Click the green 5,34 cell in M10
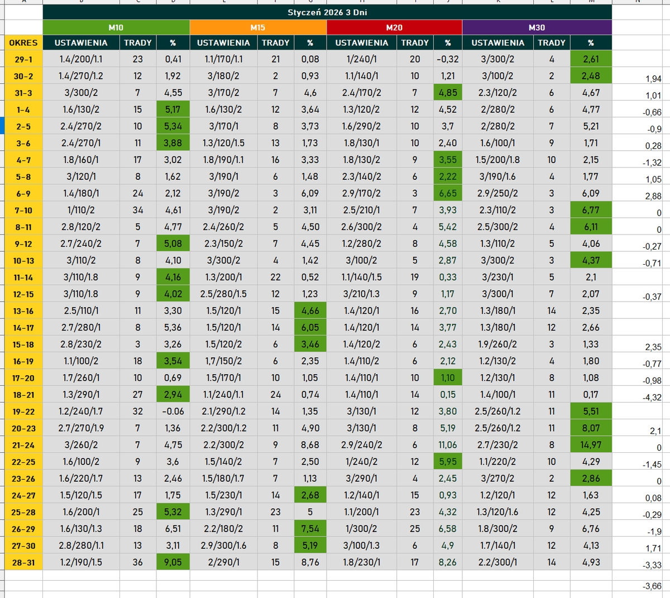This screenshot has height=598, width=670. tap(173, 126)
